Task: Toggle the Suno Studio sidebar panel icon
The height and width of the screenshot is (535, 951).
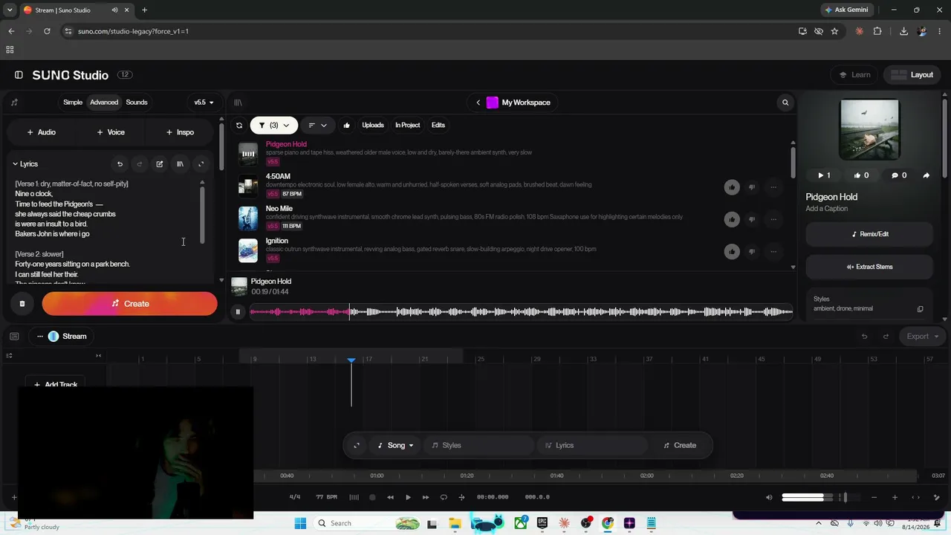Action: (19, 75)
